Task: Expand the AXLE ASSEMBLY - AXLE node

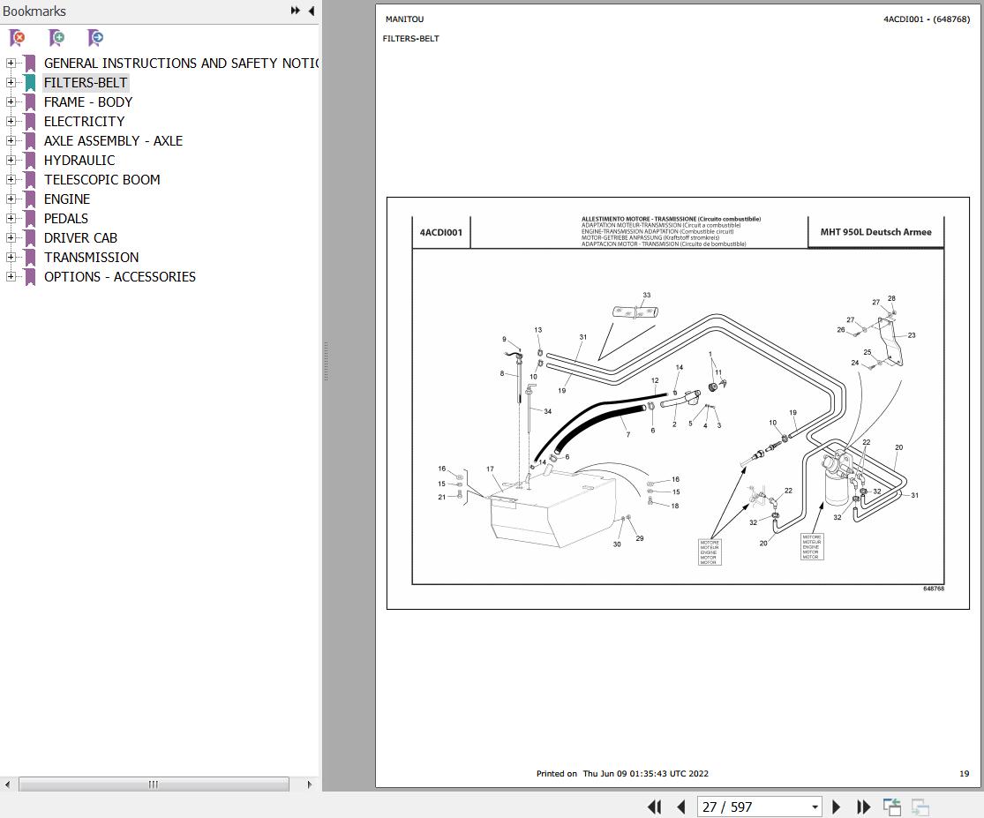Action: pos(11,141)
